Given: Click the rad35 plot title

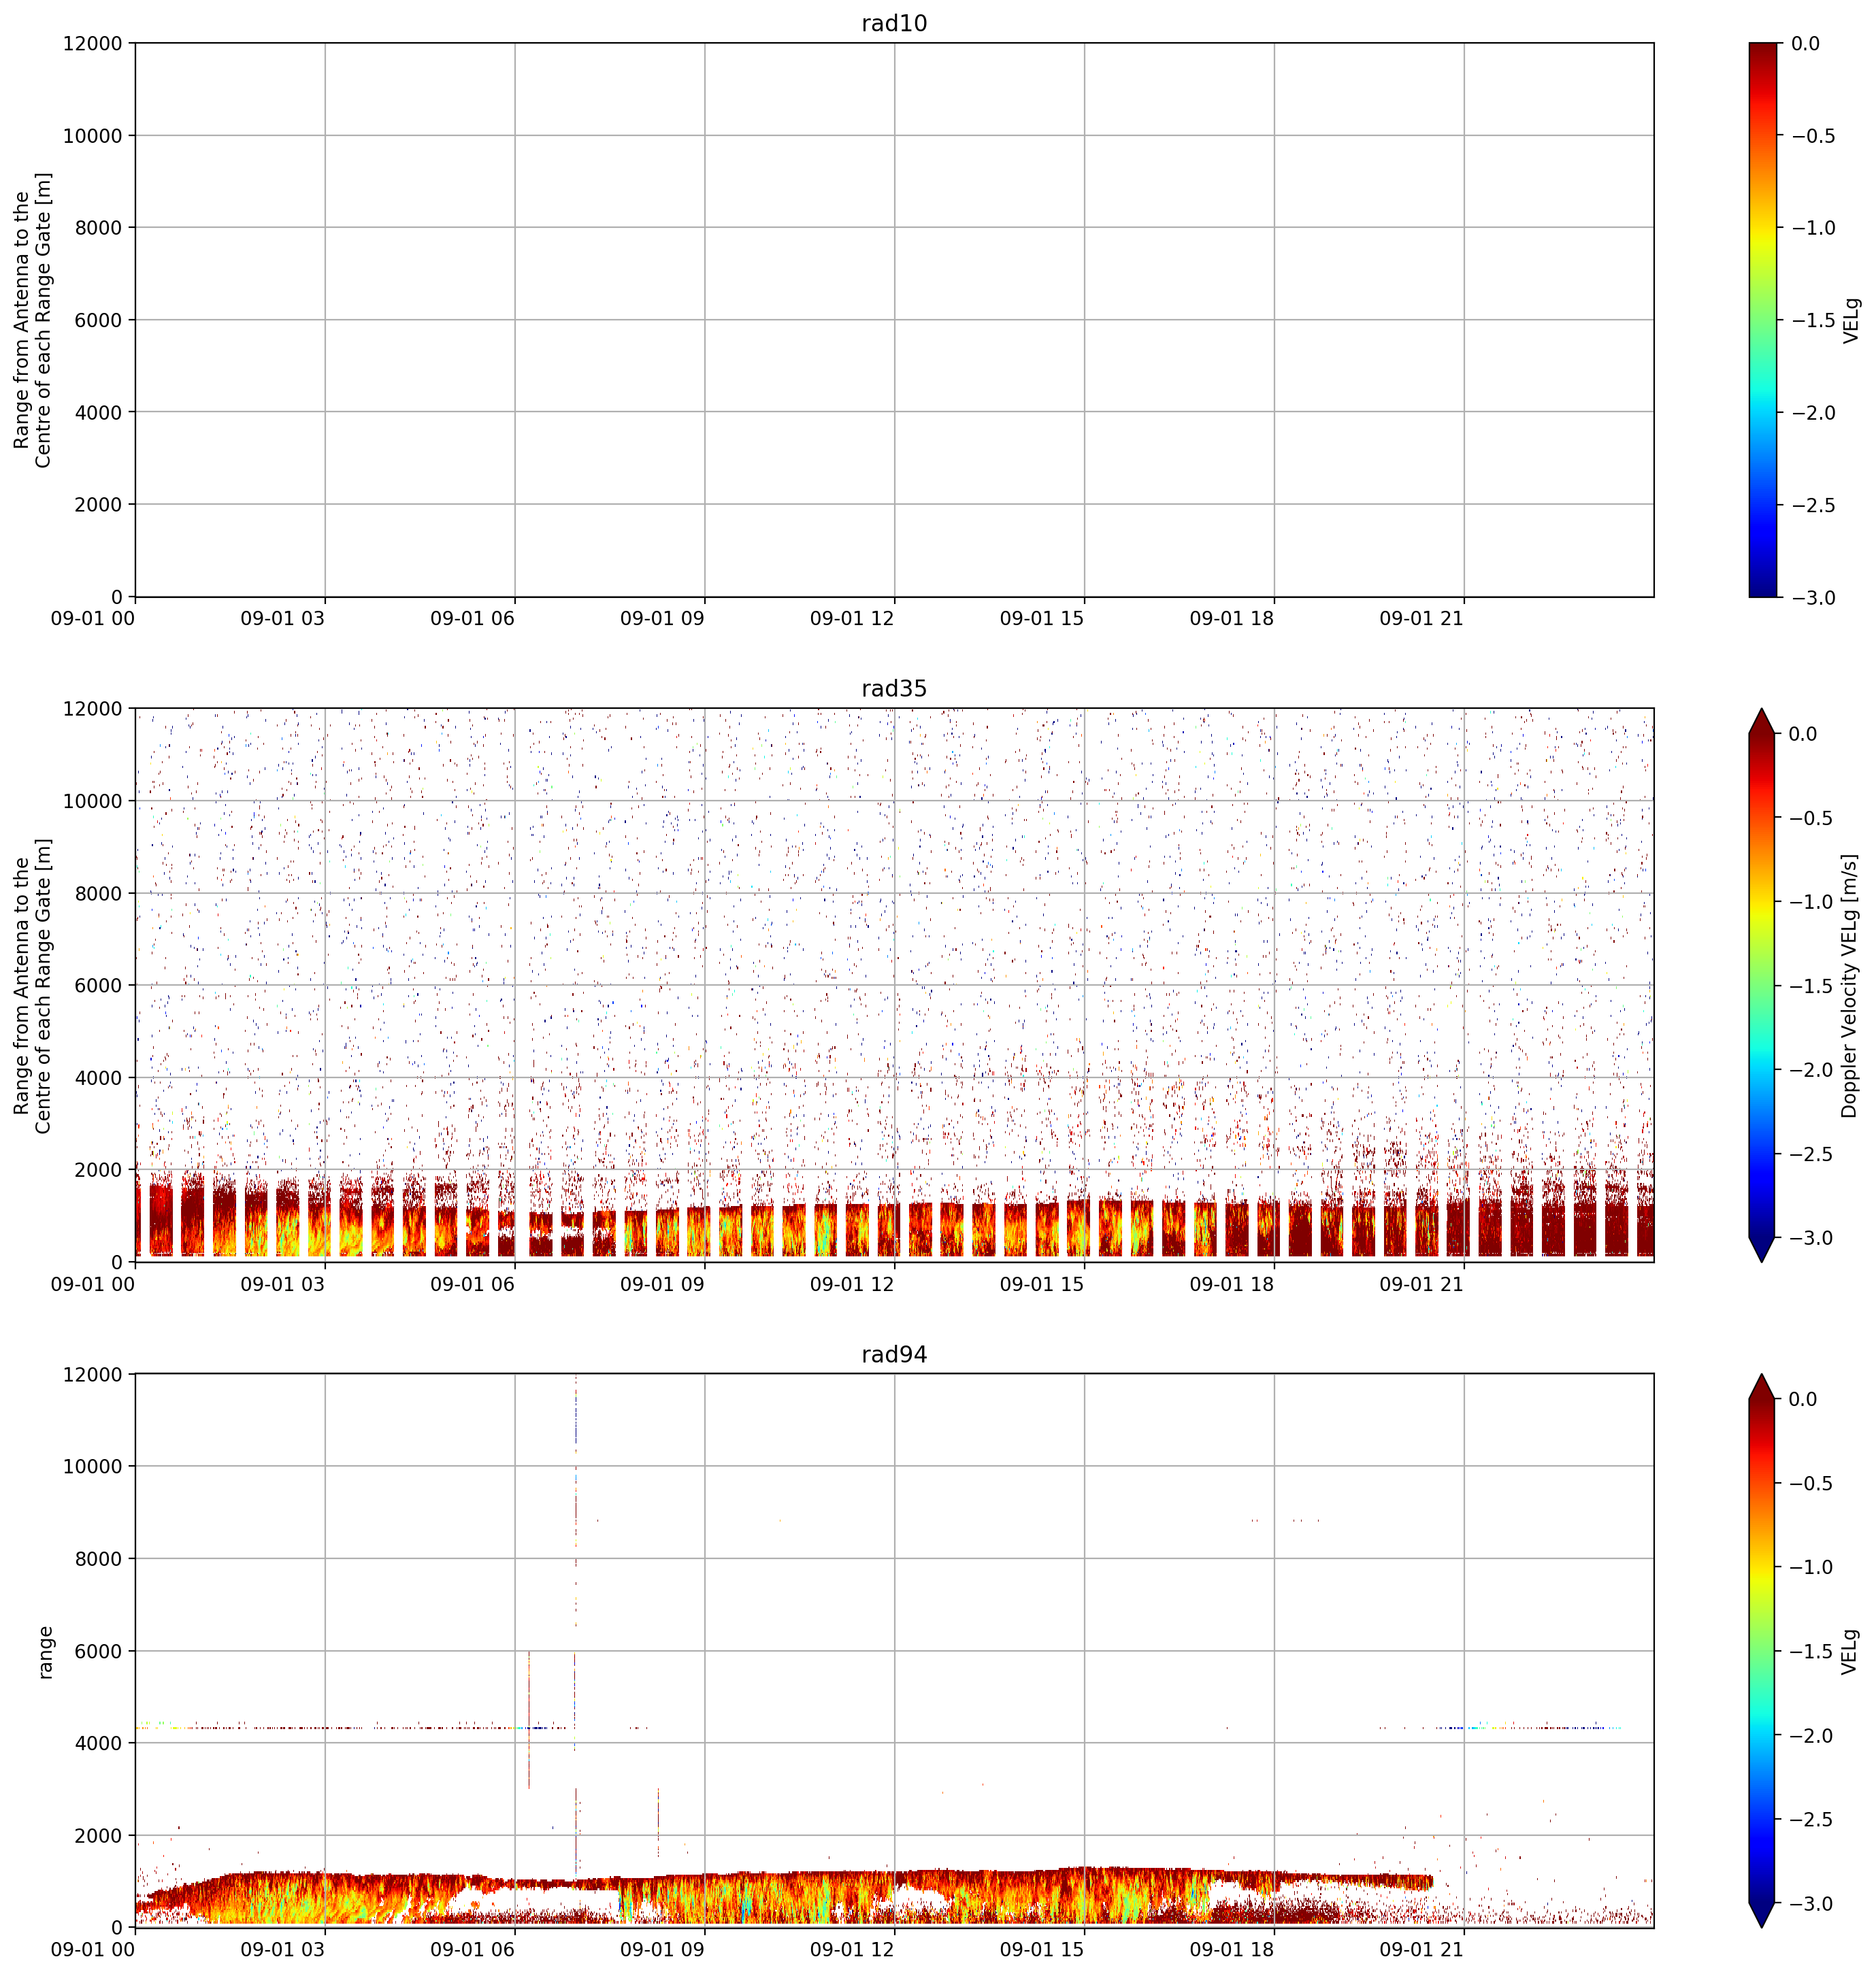Looking at the screenshot, I should point(894,688).
